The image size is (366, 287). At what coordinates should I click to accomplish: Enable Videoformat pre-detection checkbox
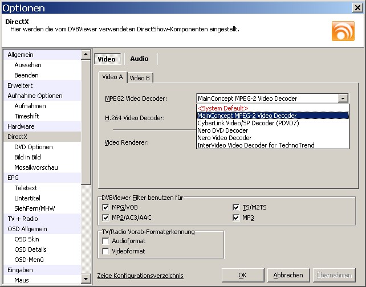click(105, 251)
